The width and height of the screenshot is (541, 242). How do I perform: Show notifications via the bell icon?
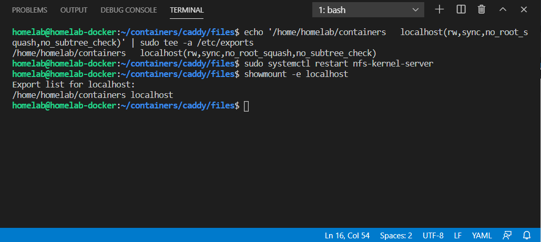[x=527, y=236]
